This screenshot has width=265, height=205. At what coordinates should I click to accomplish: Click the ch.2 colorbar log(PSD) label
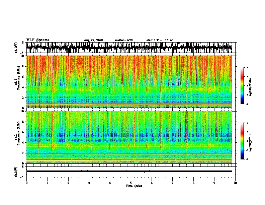tap(251, 142)
